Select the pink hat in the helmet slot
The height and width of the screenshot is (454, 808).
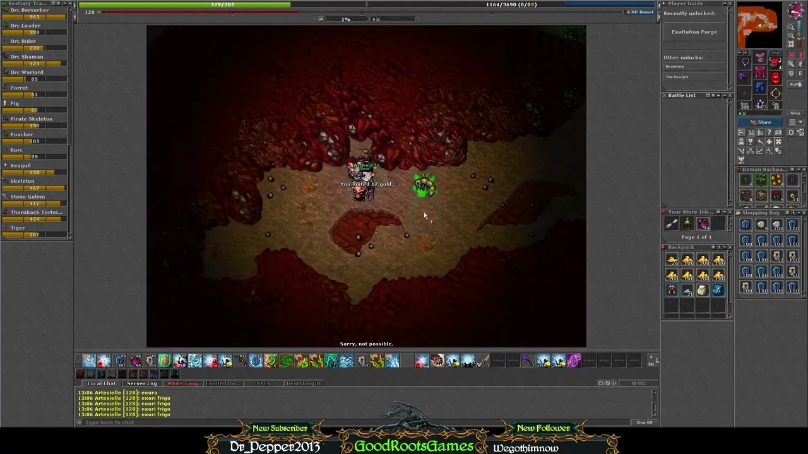click(760, 57)
